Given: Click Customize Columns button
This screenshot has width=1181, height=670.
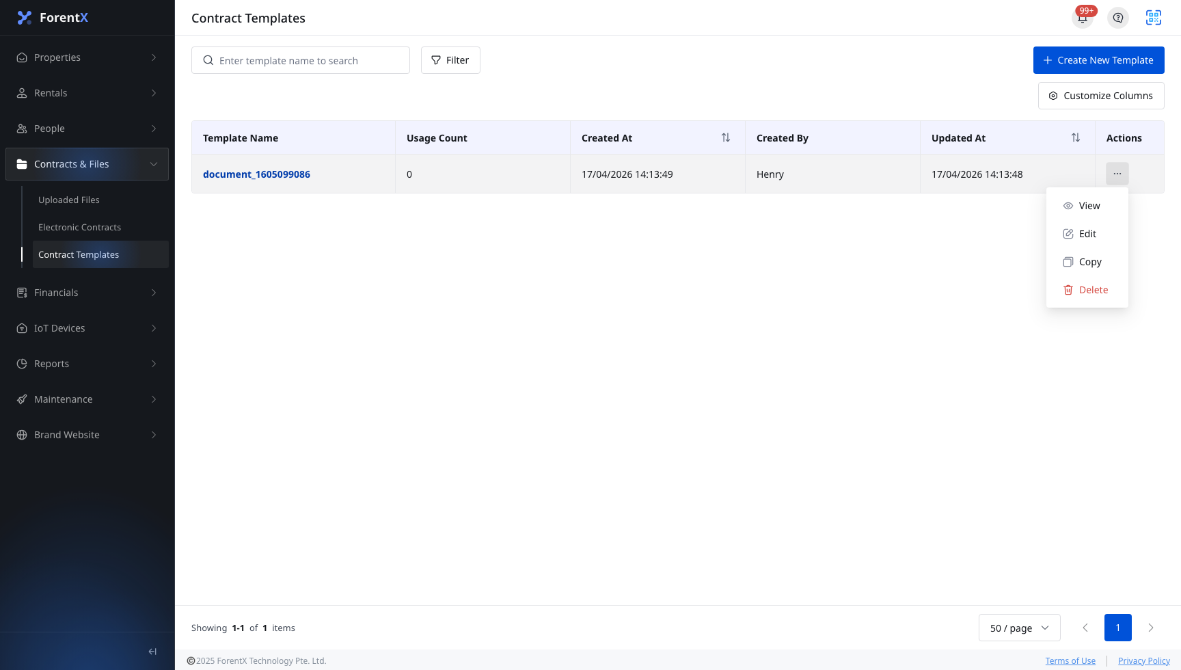Looking at the screenshot, I should (x=1101, y=96).
